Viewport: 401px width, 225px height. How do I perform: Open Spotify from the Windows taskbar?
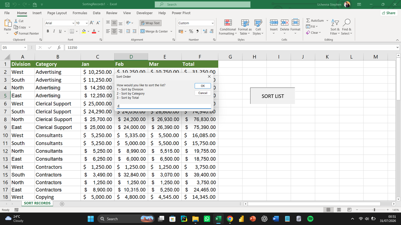click(310, 219)
